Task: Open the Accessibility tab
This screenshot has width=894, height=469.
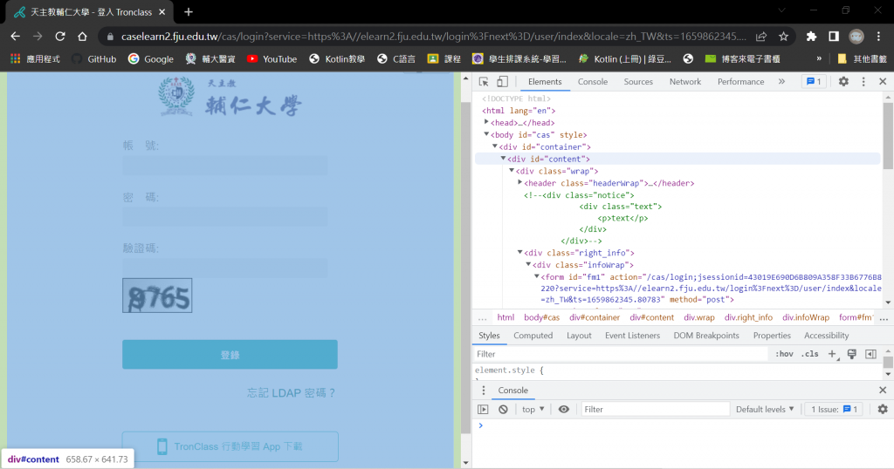Action: (x=826, y=336)
